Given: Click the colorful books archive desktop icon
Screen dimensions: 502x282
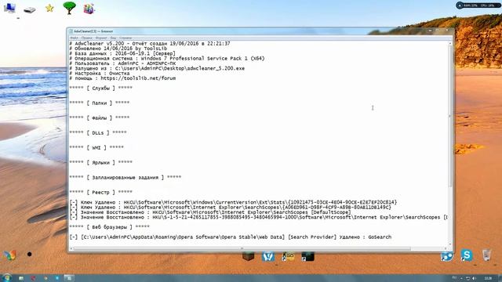Looking at the screenshot, I should (x=89, y=9).
